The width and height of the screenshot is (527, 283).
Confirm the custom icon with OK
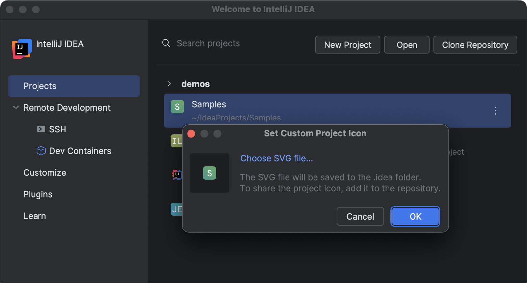click(415, 216)
